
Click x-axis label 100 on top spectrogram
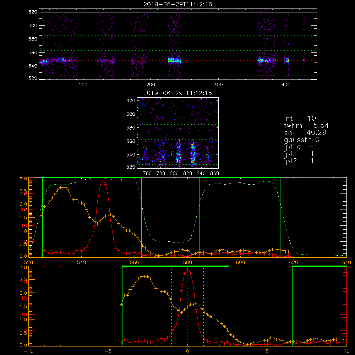point(83,85)
